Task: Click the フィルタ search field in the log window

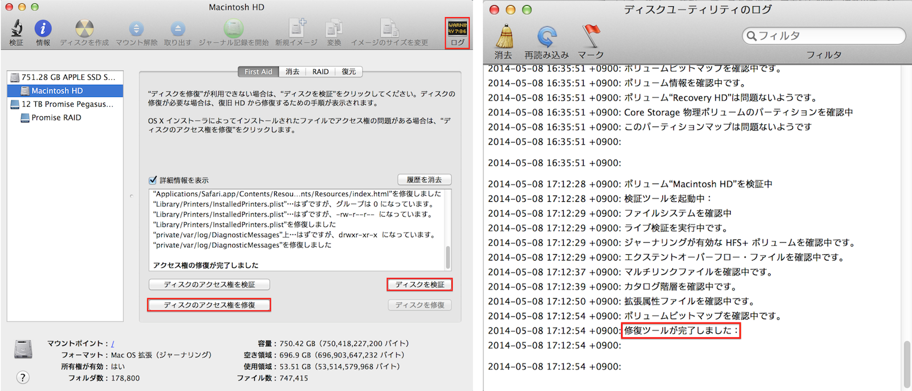Action: tap(824, 36)
